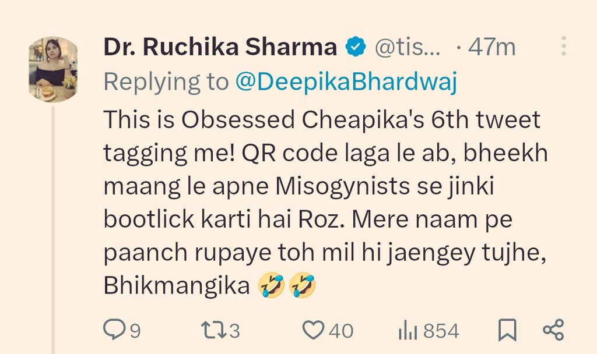Viewport: 597px width, 354px height.
Task: Share the tweet via share icon
Action: (553, 330)
